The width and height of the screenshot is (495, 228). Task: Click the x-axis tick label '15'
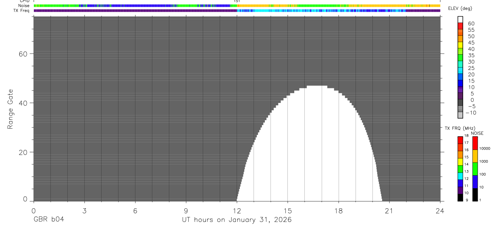[x=288, y=211]
